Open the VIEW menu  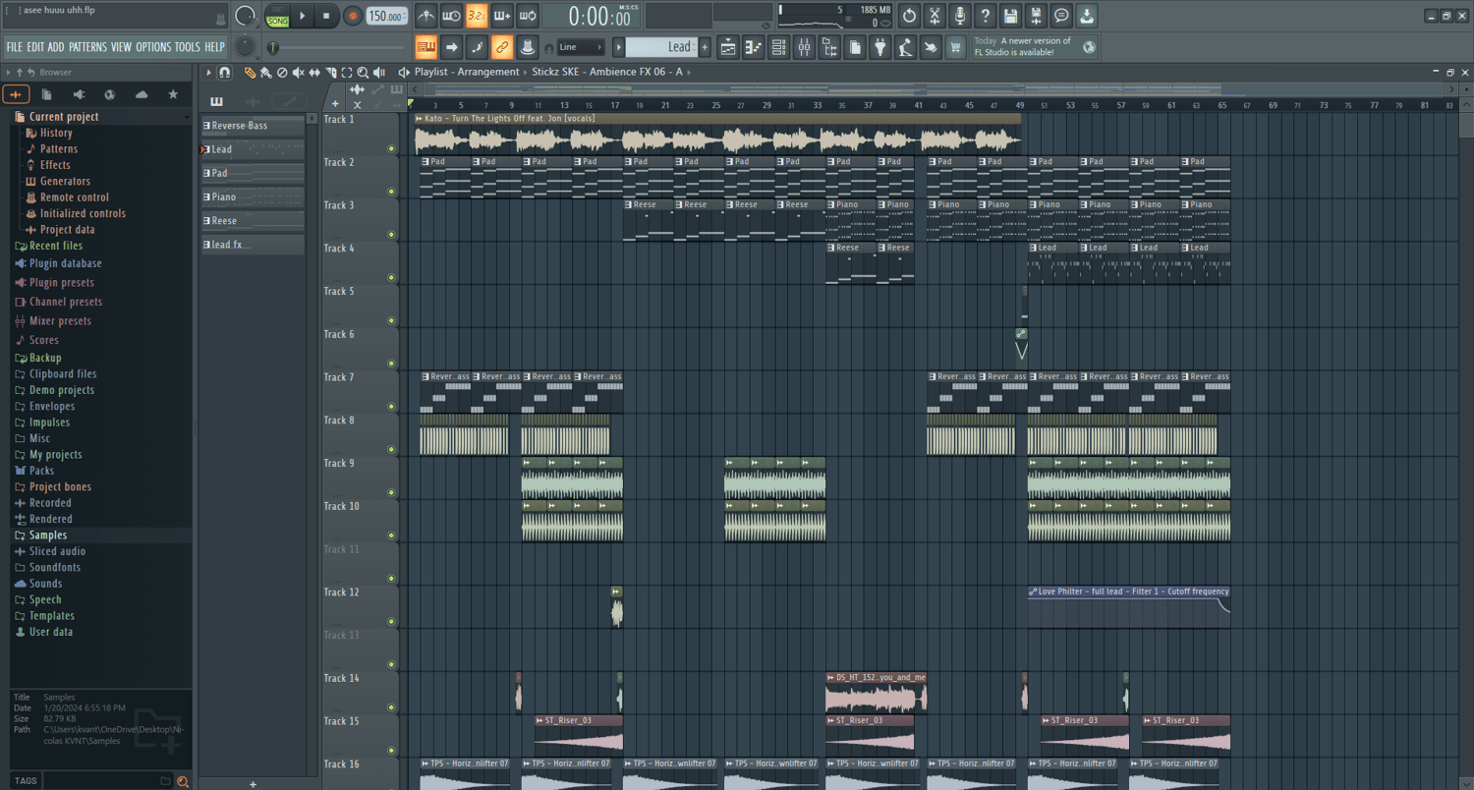click(x=121, y=47)
